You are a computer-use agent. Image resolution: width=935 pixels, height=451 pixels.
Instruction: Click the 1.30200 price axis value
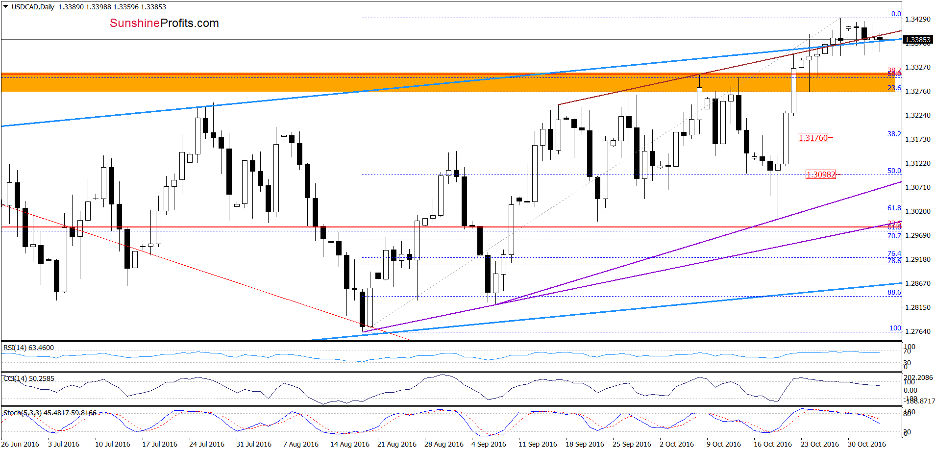pyautogui.click(x=917, y=211)
